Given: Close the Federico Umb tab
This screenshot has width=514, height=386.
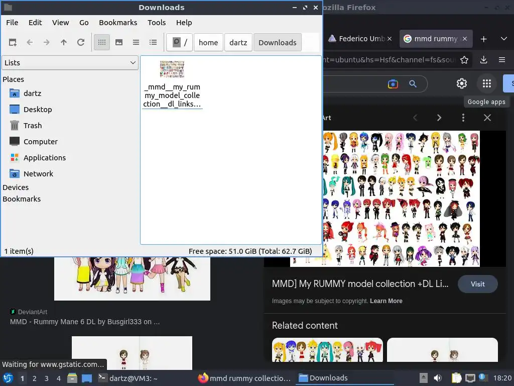Looking at the screenshot, I should click(390, 39).
